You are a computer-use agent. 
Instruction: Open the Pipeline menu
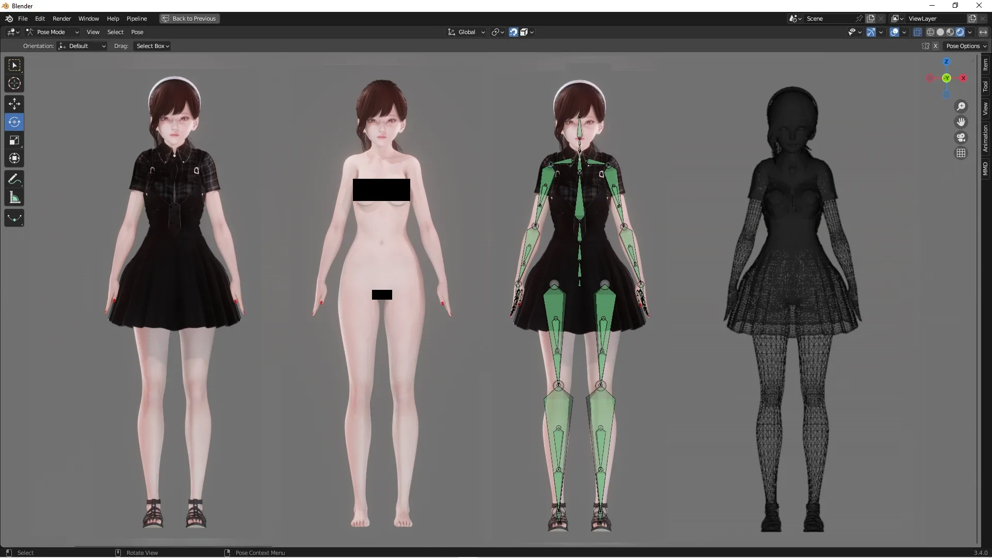pyautogui.click(x=136, y=19)
